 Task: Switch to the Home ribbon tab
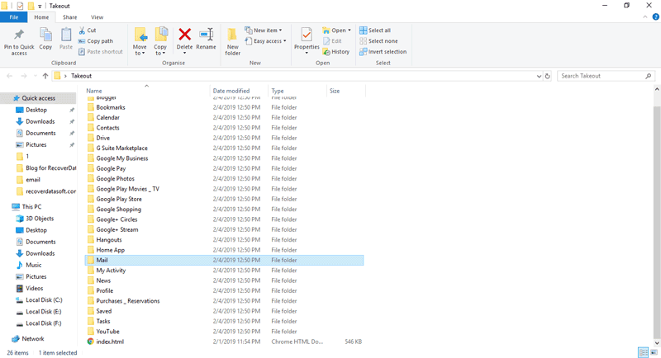41,17
